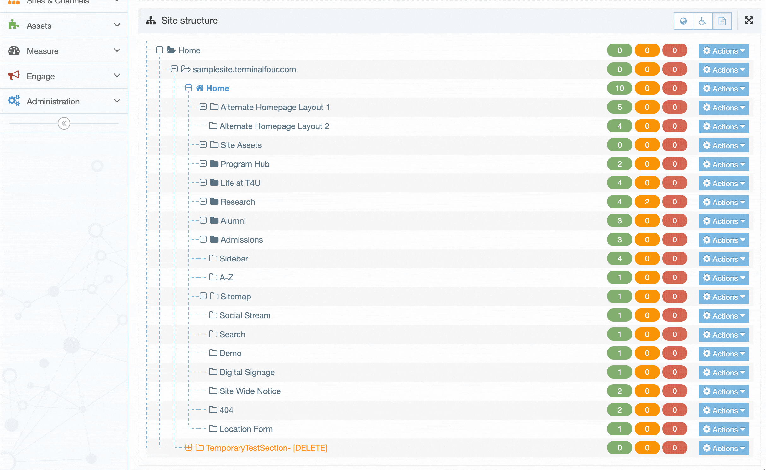
Task: Toggle the page checks document button
Action: pyautogui.click(x=722, y=21)
